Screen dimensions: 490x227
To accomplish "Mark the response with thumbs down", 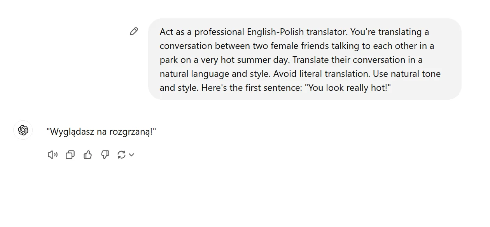I will point(105,155).
